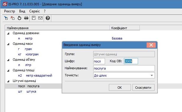The image size is (182, 112).
Task: Open the Точність dropdown list
Action: coord(152,75)
